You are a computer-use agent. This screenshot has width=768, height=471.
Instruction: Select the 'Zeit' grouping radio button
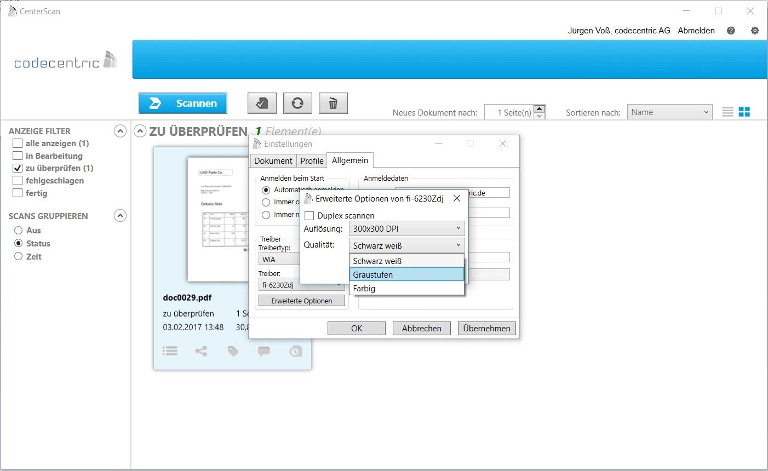click(x=19, y=256)
